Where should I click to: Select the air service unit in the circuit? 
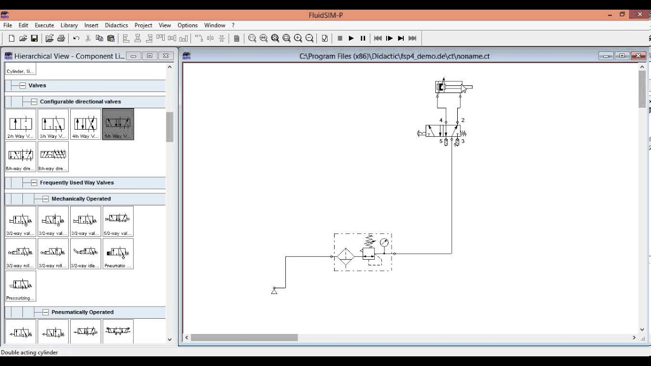pos(363,252)
